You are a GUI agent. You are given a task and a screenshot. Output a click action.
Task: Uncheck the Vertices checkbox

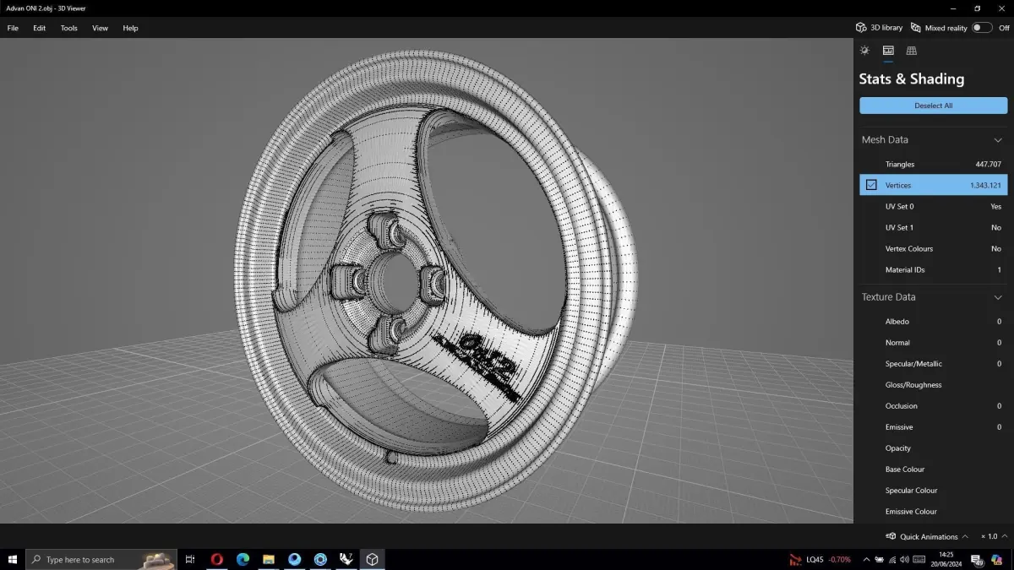coord(871,185)
